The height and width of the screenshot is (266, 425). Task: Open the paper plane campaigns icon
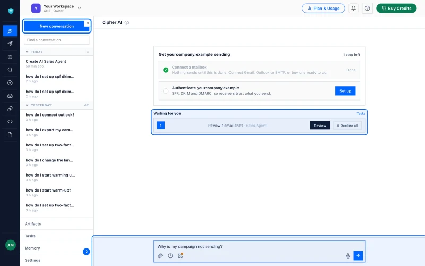10,44
